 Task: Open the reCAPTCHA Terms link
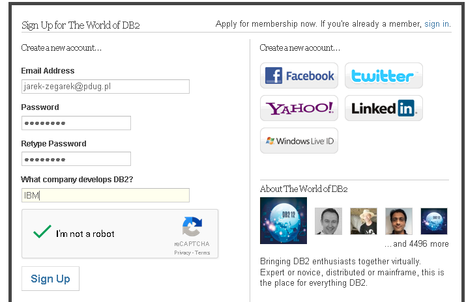[x=203, y=253]
